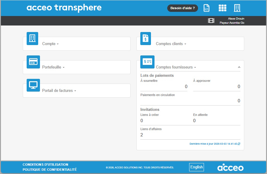This screenshot has height=174, width=267.
Task: Click the Invitations heading
Action: click(x=150, y=109)
